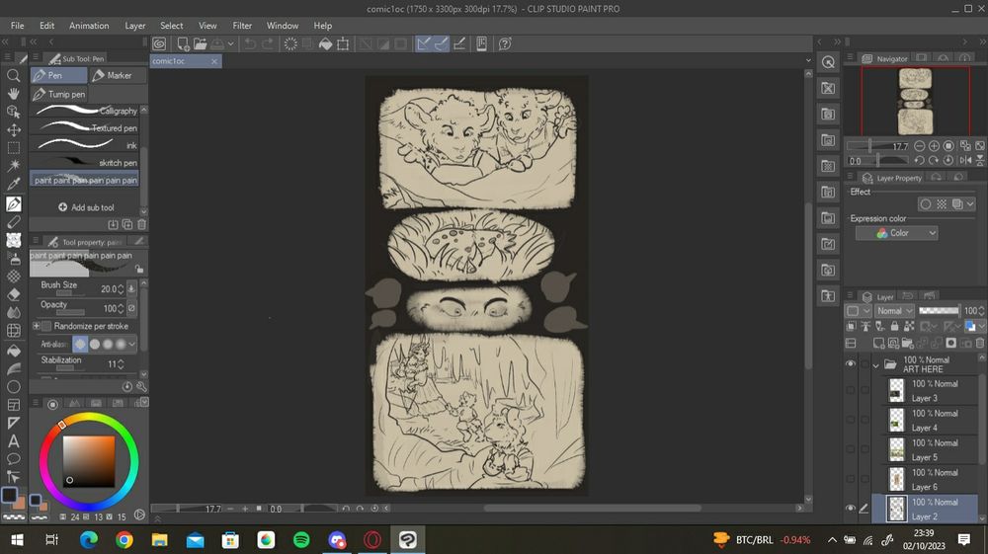Open CLIP STUDIO launcher icon in command bar
The height and width of the screenshot is (554, 988).
click(159, 43)
